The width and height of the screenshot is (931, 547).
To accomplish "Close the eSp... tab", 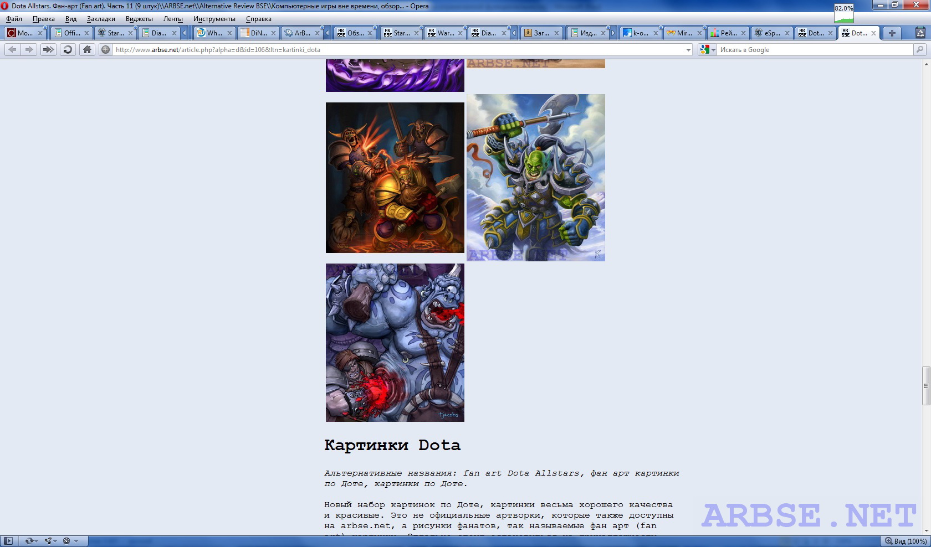I will 787,33.
